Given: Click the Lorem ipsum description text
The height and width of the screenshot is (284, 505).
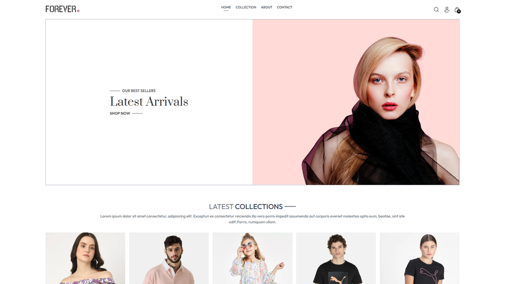Looking at the screenshot, I should click(252, 219).
